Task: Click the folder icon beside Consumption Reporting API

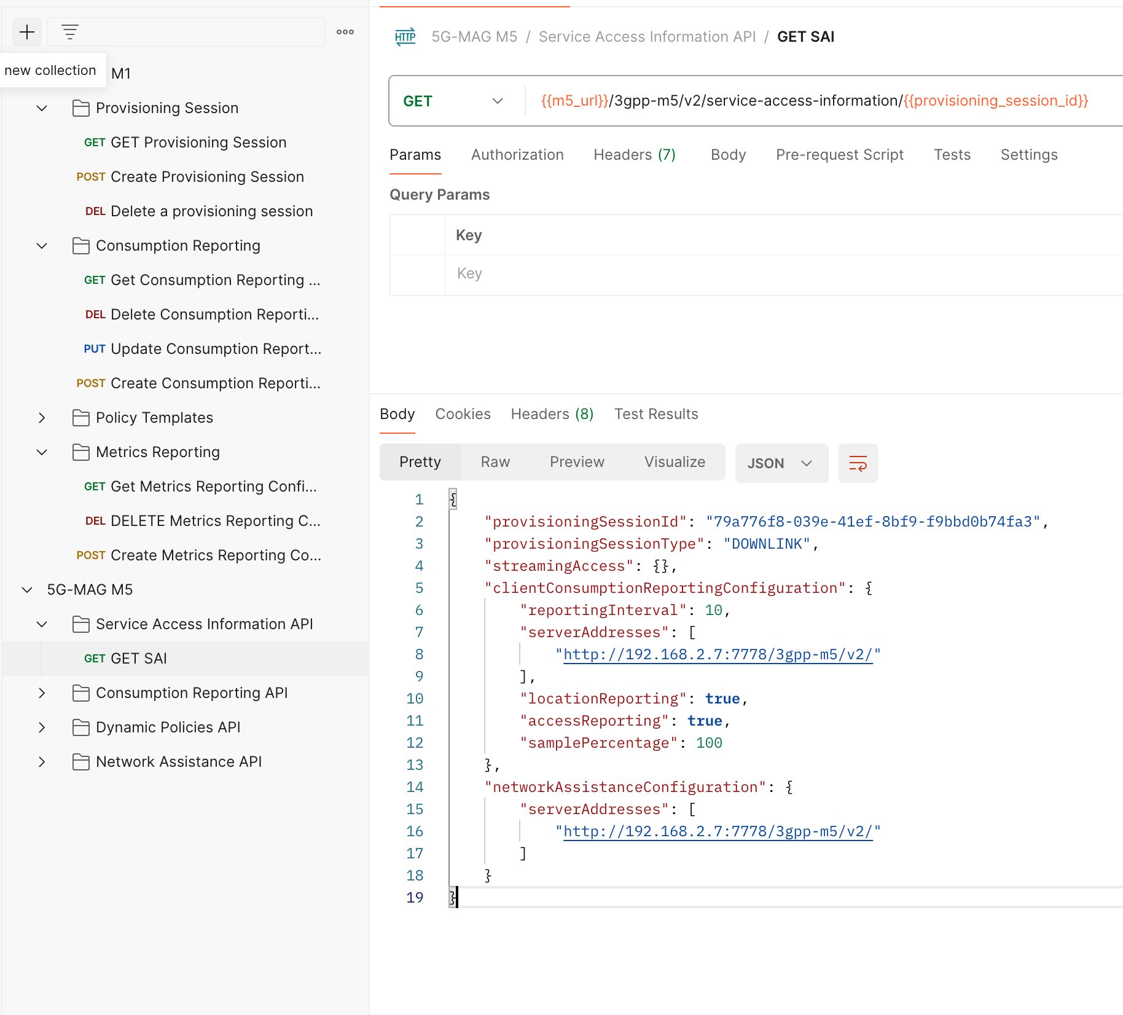Action: coord(80,692)
